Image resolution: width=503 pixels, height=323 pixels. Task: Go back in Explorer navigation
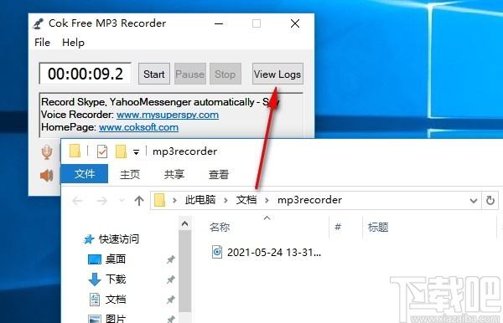tap(77, 201)
